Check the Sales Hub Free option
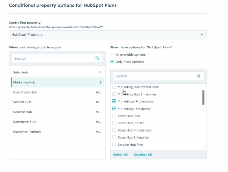 click(114, 115)
